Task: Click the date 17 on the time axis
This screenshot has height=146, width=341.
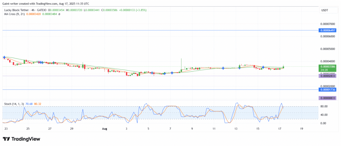Action: tap(280, 129)
